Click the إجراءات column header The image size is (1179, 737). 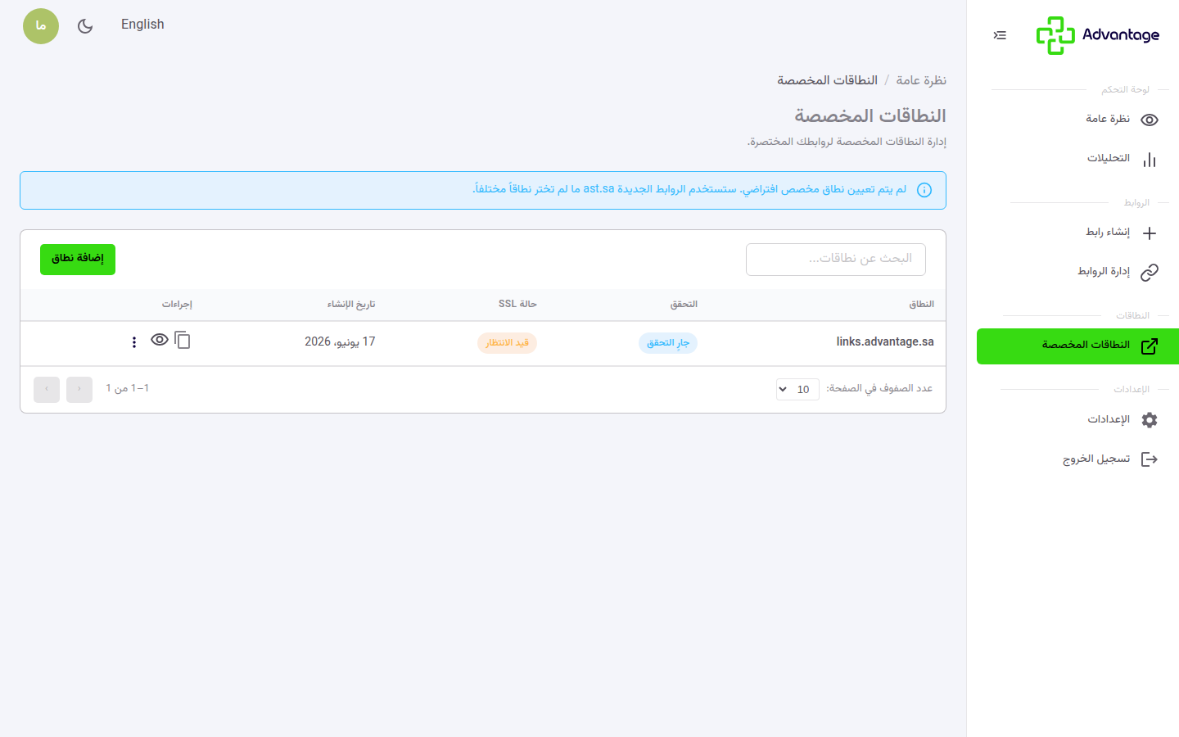point(177,305)
